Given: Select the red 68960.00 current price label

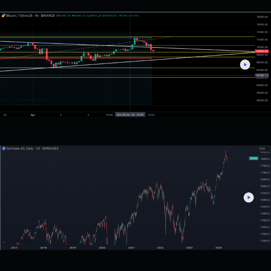Looking at the screenshot, I should 262,51.
